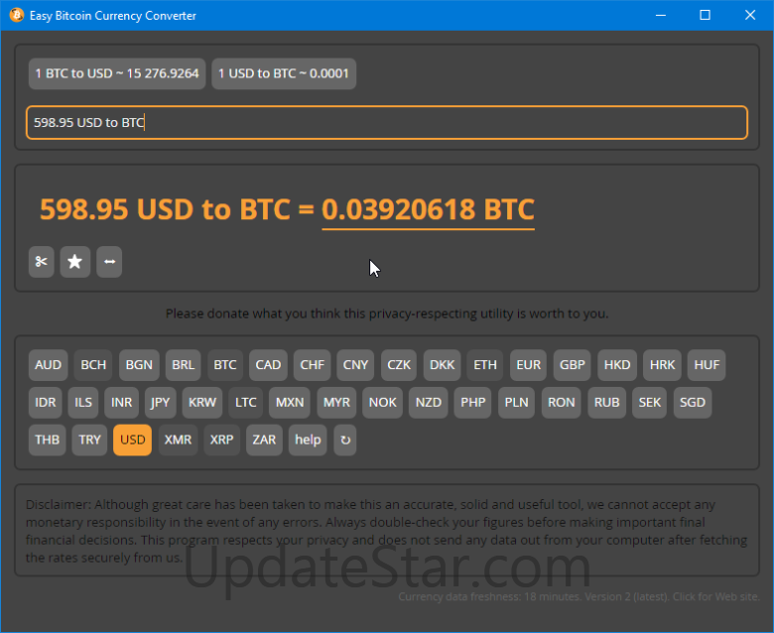Pick the BTC currency button
Screen dimensions: 774x633
tap(225, 365)
